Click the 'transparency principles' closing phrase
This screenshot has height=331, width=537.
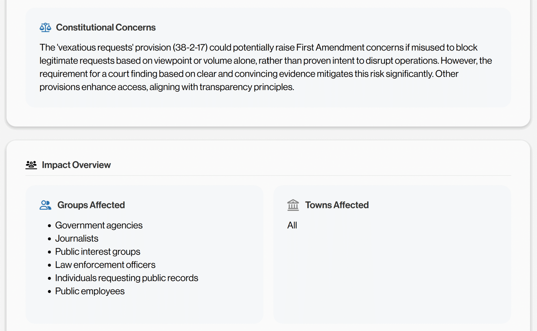coord(246,87)
